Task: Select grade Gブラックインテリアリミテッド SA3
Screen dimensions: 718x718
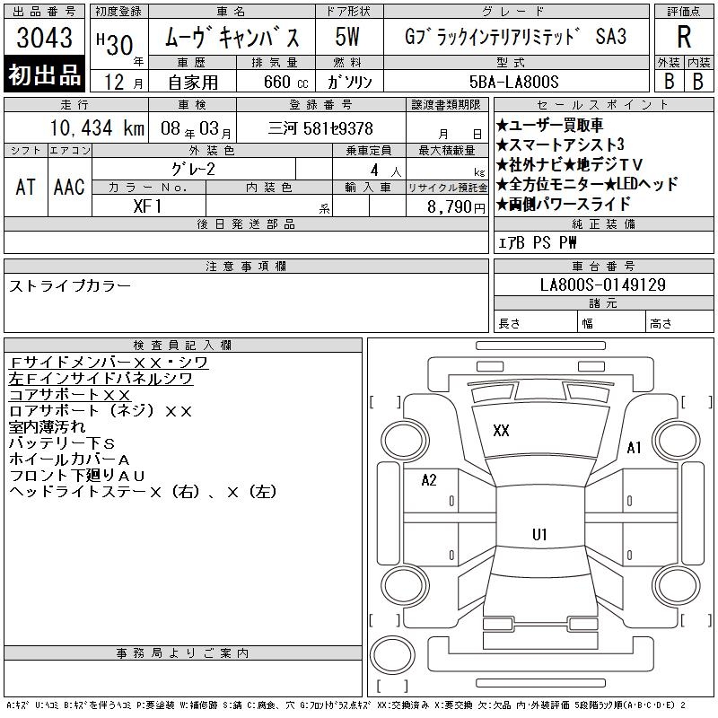Action: tap(515, 37)
